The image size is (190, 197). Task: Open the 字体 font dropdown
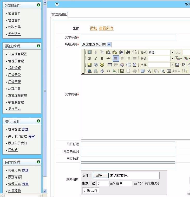172,65
